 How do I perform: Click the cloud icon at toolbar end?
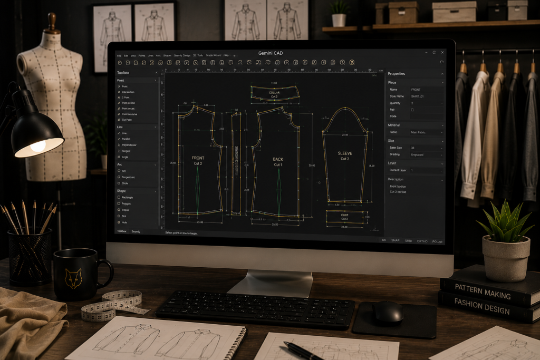441,62
